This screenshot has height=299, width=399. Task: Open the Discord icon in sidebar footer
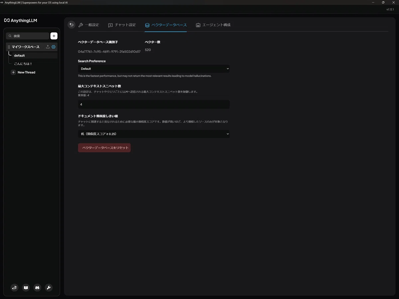click(37, 288)
